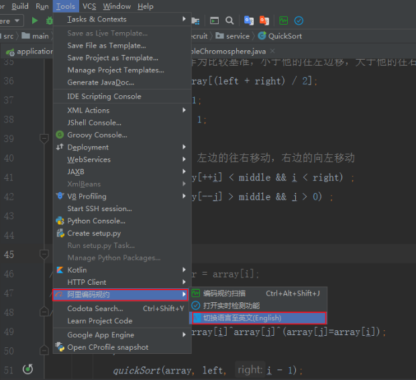Select Learn Project Code
This screenshot has width=416, height=380.
(x=122, y=321)
